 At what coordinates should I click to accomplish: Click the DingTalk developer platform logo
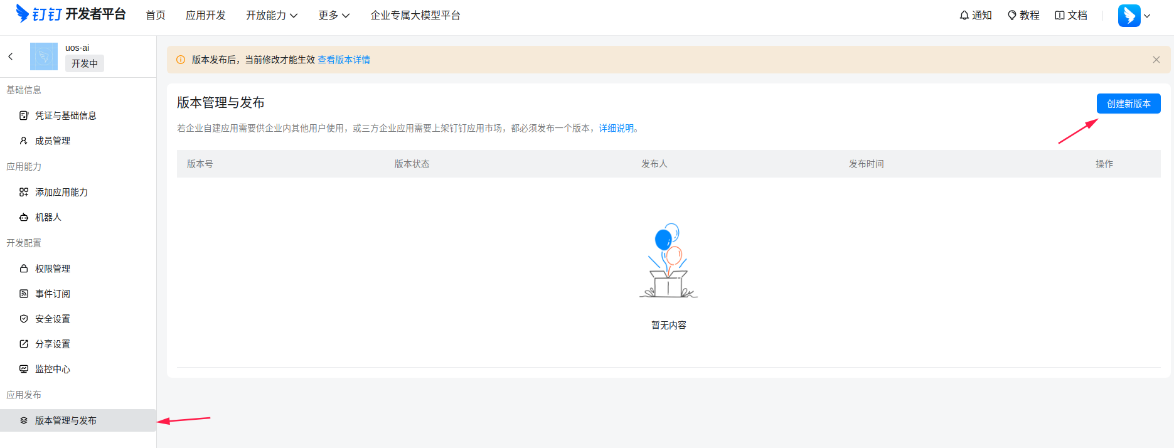click(71, 14)
